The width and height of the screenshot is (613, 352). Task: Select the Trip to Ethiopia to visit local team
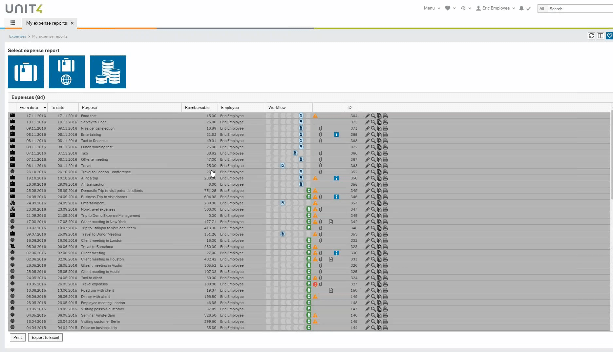[309, 228]
